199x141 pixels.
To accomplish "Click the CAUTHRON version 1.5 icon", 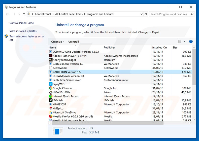I will point(51,72).
